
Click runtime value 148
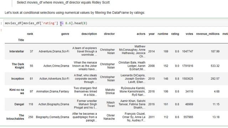166,79
